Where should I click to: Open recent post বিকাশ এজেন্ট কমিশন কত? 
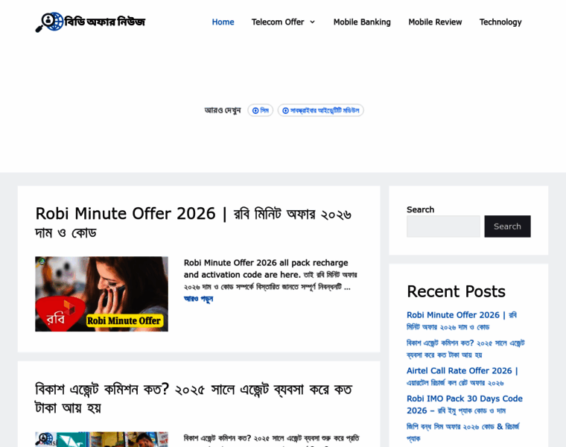[x=465, y=349]
